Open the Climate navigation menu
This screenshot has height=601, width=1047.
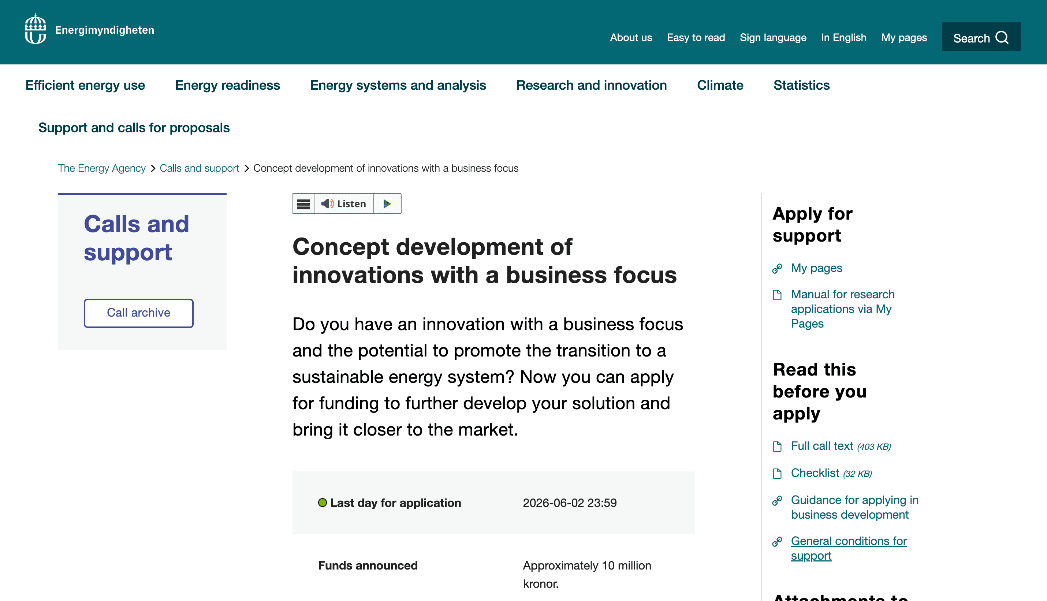720,85
